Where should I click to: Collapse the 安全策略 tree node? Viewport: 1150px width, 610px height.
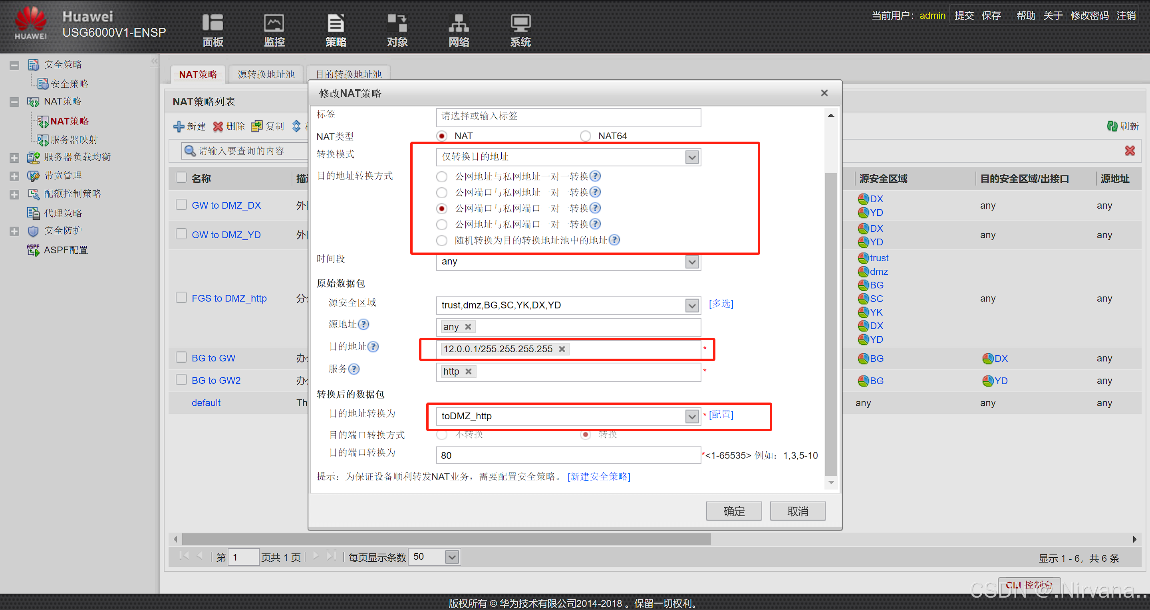coord(14,65)
